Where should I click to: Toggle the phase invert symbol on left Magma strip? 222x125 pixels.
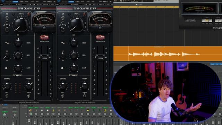7,14
